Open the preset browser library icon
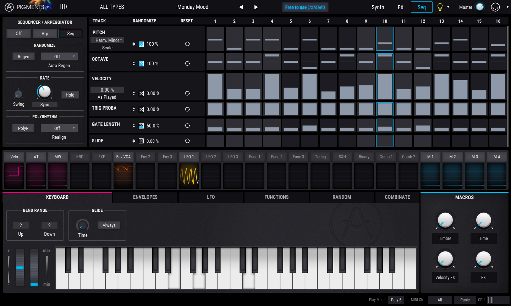This screenshot has width=511, height=306. [x=64, y=7]
